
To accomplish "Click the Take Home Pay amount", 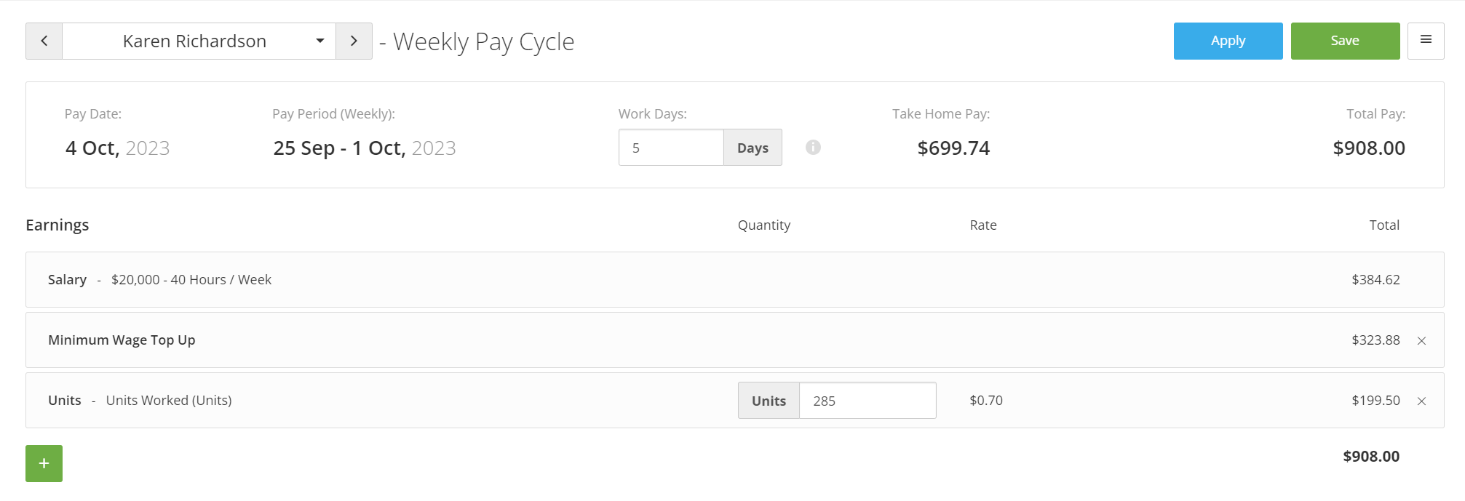I will pyautogui.click(x=953, y=148).
